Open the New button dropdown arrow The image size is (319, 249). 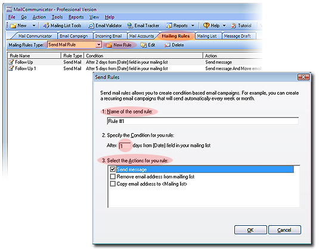34,26
